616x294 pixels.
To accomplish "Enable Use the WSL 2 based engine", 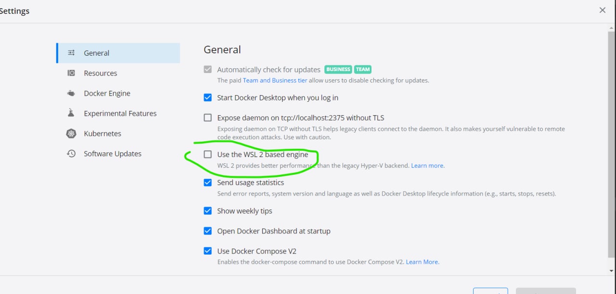I will click(207, 155).
